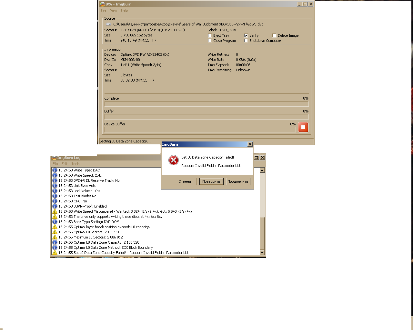The height and width of the screenshot is (330, 413).
Task: Click the label value DVD_ROM
Action: 228,30
